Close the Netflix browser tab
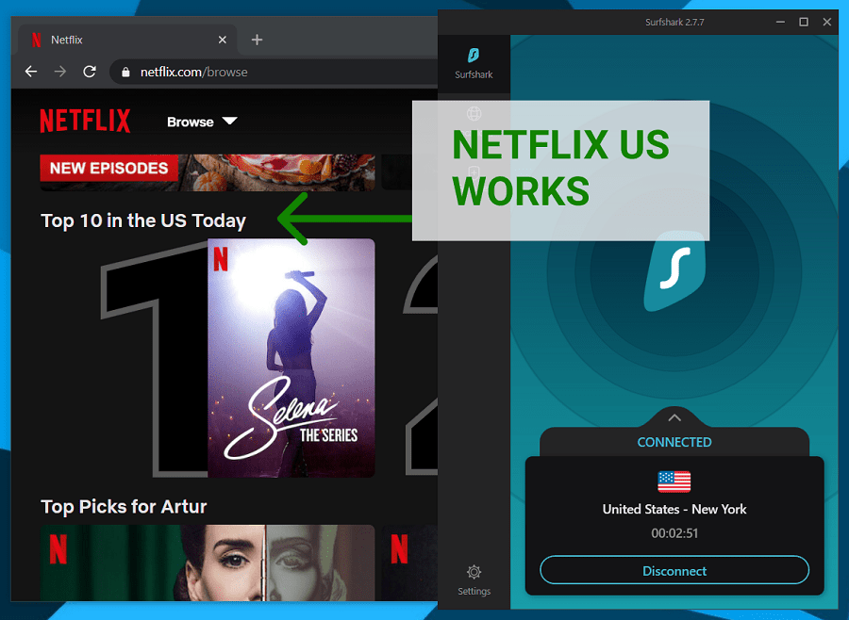Screen dimensions: 849x620 (222, 40)
